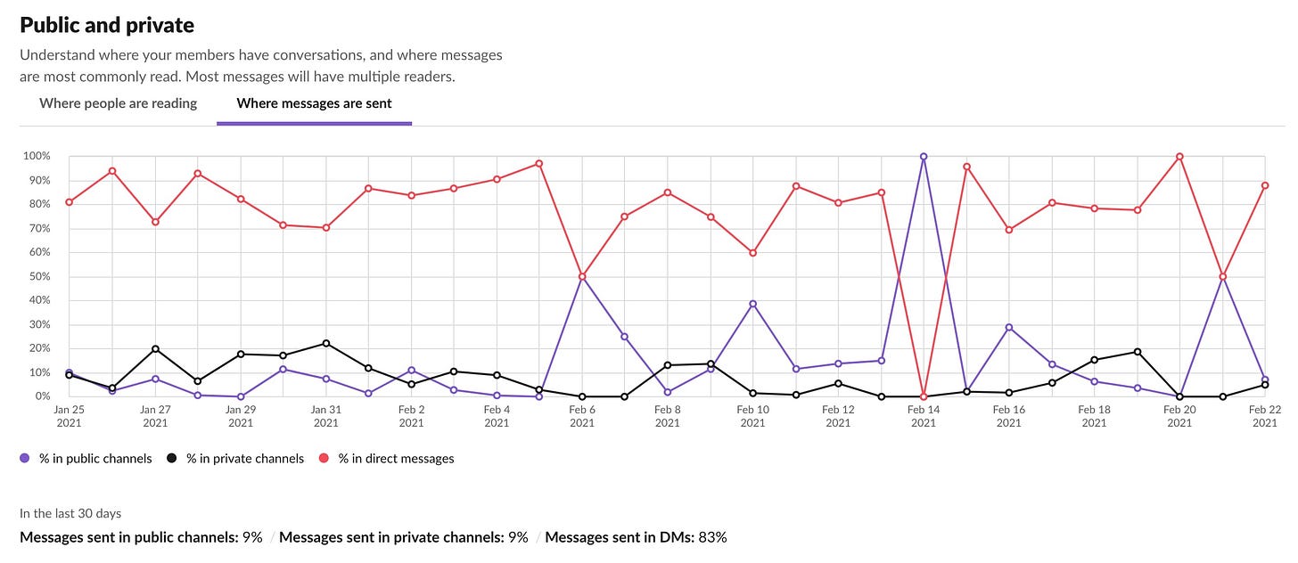Viewport: 1298px width, 563px height.
Task: Select the red 100% point on Feb 20
Action: tap(1180, 155)
